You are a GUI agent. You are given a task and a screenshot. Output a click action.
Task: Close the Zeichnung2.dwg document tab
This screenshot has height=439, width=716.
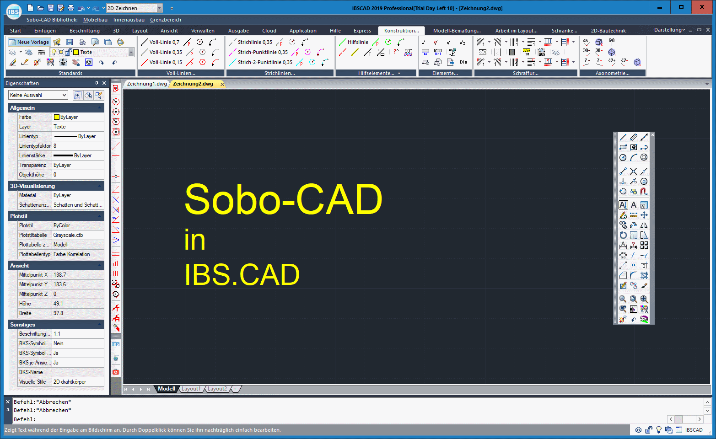pyautogui.click(x=222, y=84)
